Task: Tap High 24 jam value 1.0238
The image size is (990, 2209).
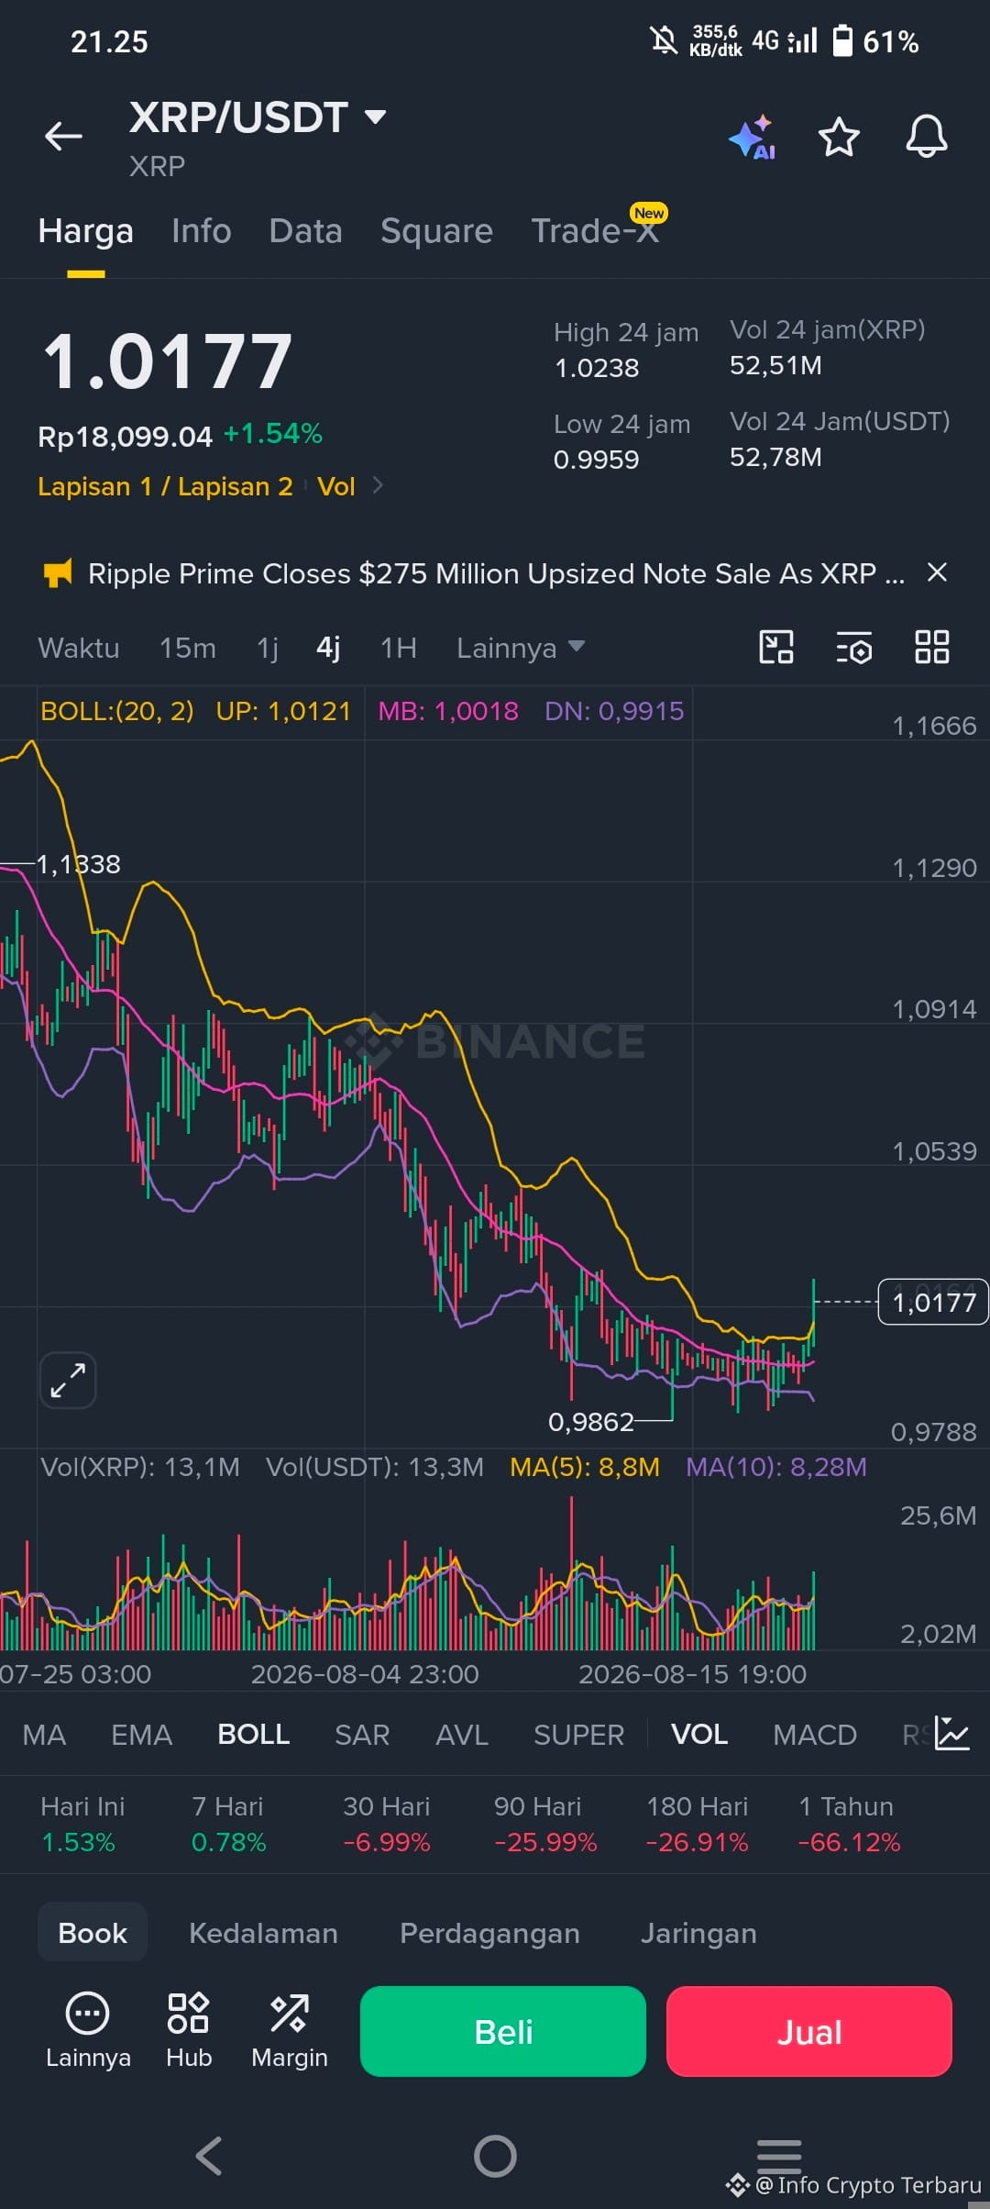Action: pos(596,368)
